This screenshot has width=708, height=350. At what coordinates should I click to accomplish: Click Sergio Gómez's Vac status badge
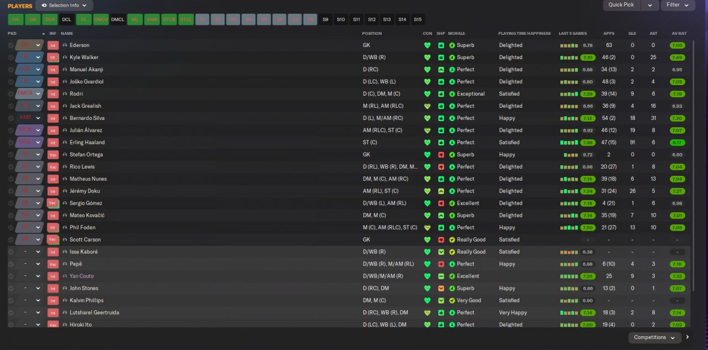pos(53,203)
